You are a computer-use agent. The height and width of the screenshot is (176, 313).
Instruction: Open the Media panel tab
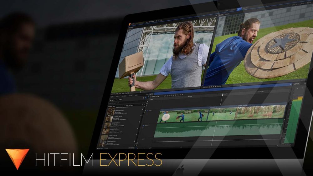point(112,97)
